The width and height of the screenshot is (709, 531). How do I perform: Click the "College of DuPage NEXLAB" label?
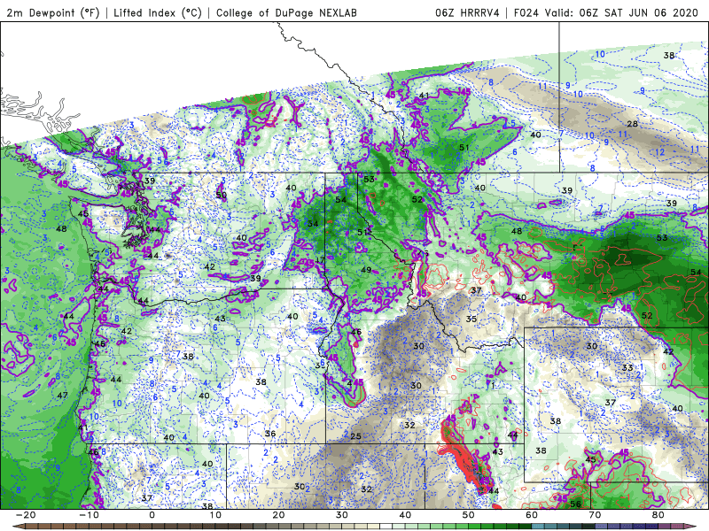point(286,12)
